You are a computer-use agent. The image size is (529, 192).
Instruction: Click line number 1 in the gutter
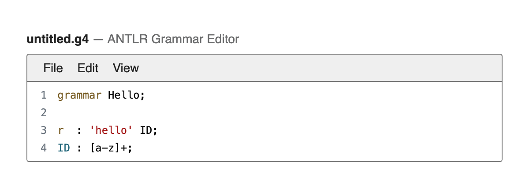(x=43, y=95)
